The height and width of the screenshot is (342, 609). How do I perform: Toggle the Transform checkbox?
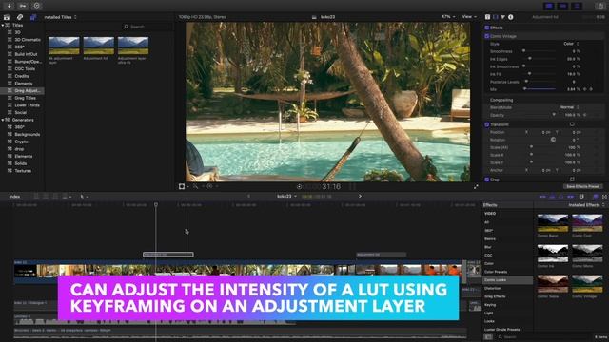pos(487,124)
